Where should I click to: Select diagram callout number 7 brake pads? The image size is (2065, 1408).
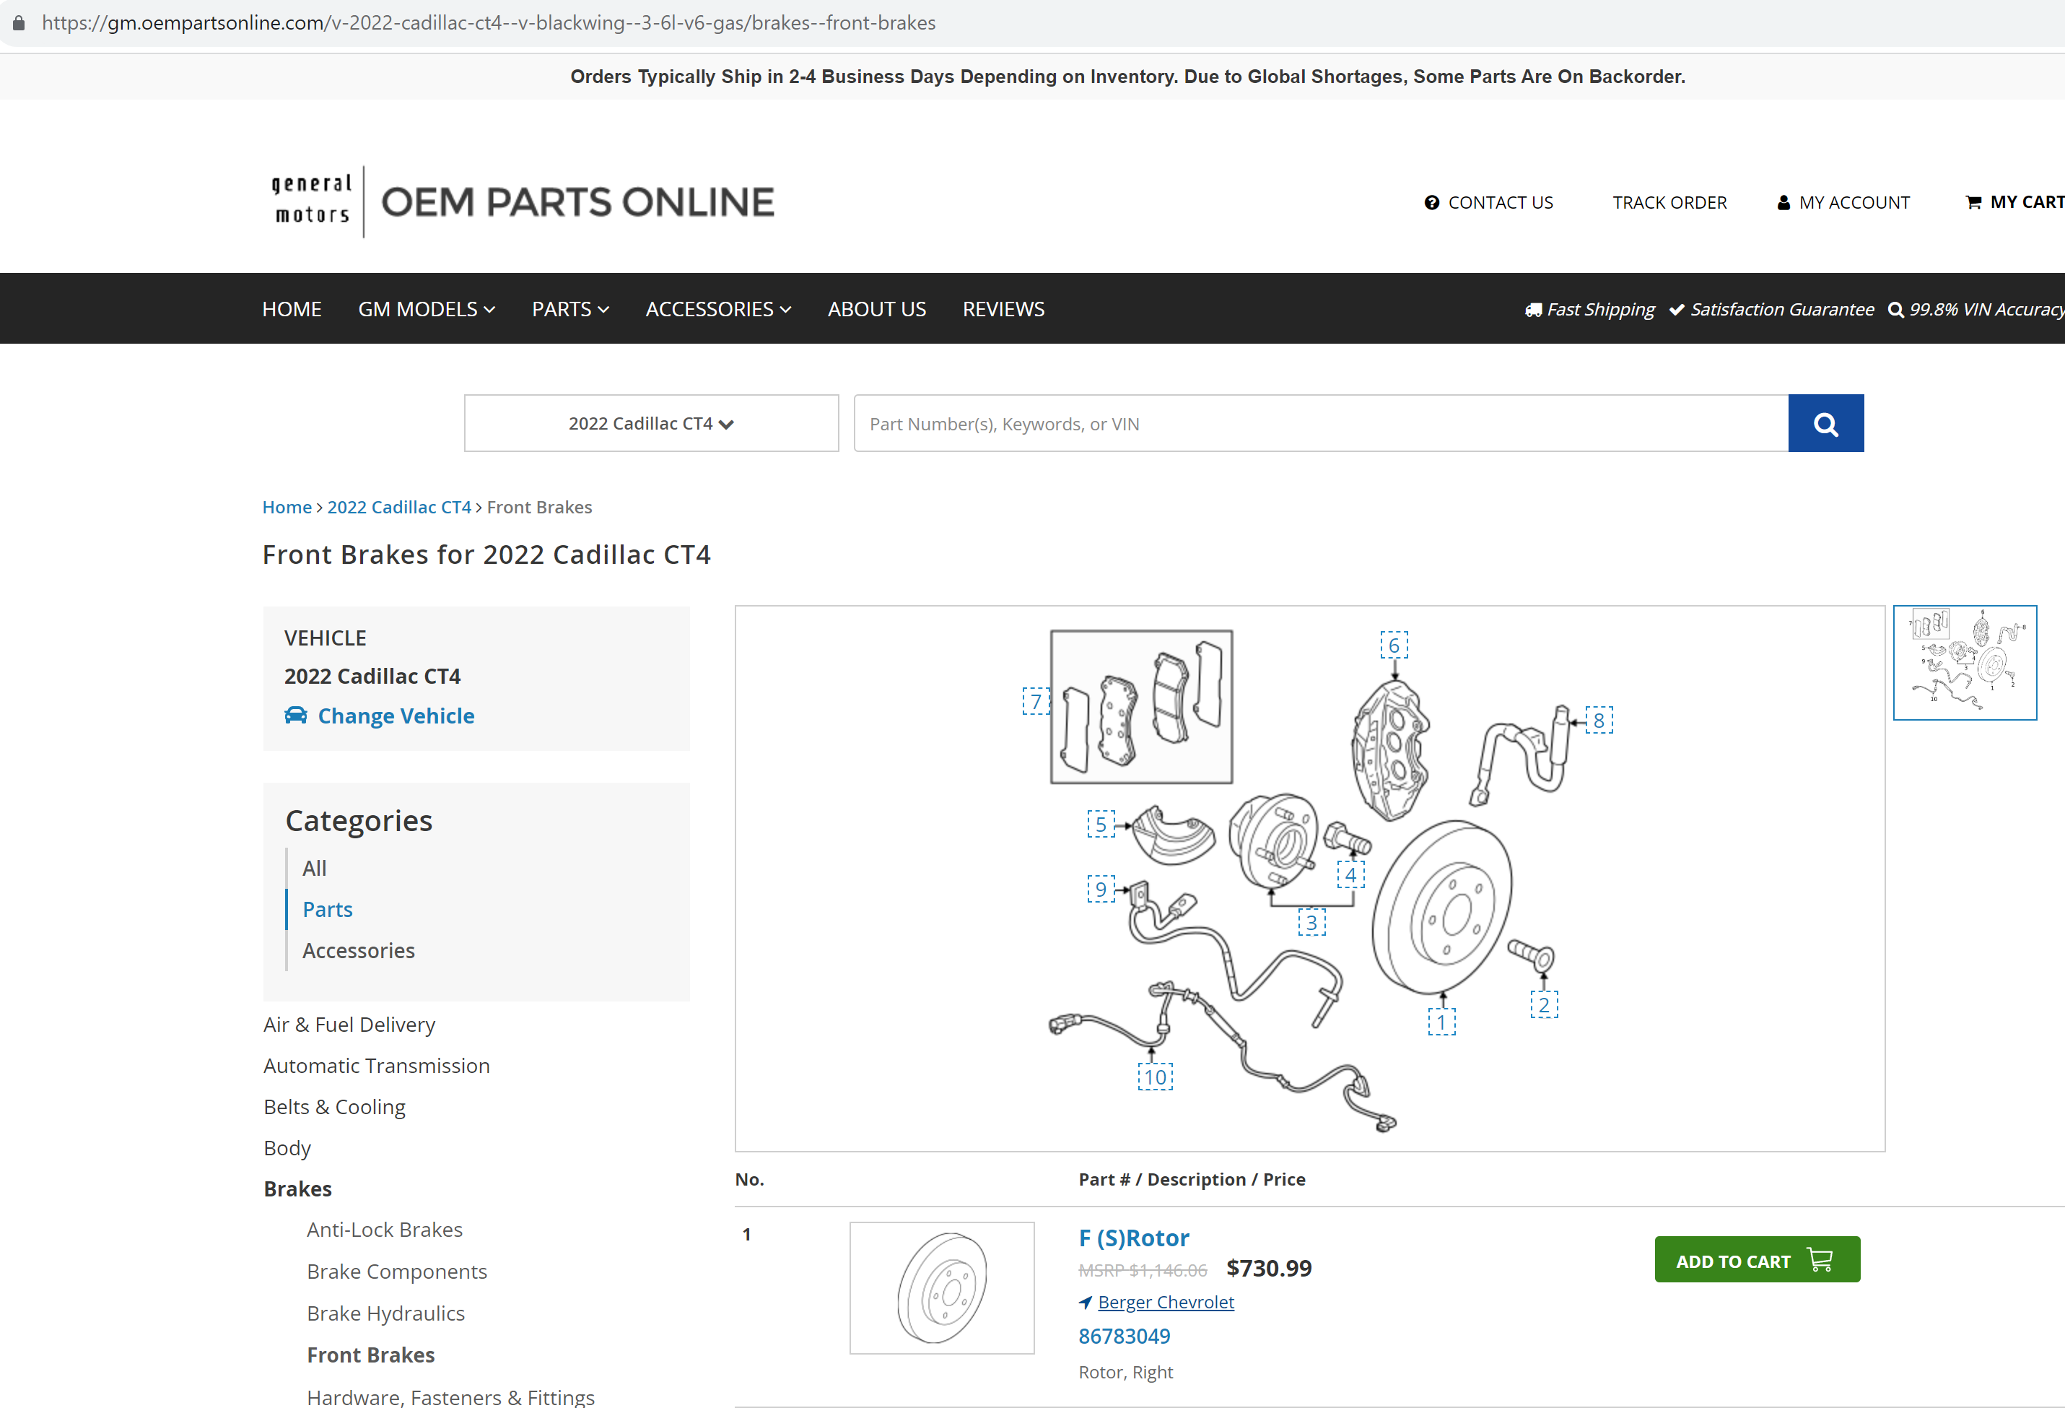[x=1035, y=701]
